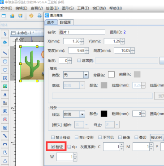
Task: Select the line drawing tool
Action: coord(5,53)
